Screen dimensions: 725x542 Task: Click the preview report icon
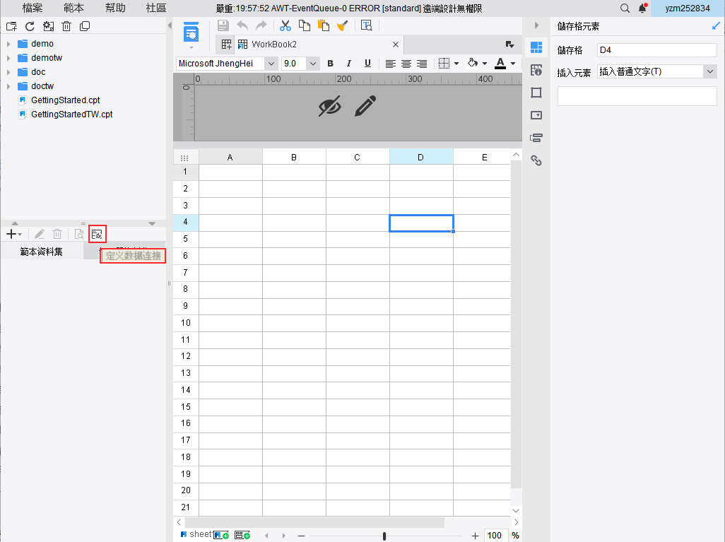[x=191, y=33]
